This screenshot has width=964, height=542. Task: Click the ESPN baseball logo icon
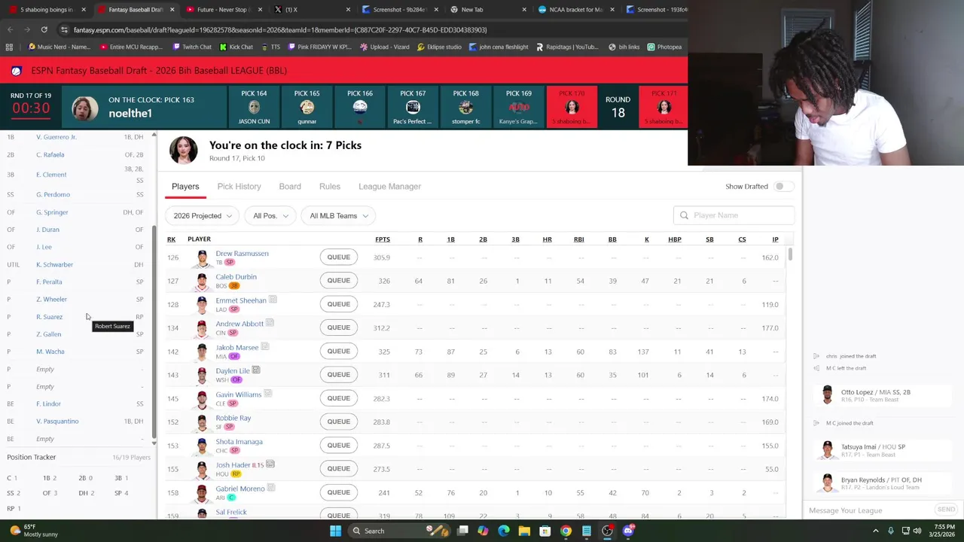[17, 71]
